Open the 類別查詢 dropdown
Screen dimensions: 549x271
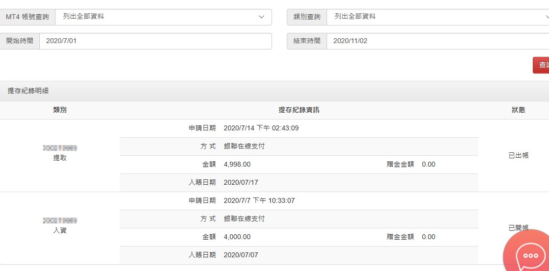pos(438,17)
